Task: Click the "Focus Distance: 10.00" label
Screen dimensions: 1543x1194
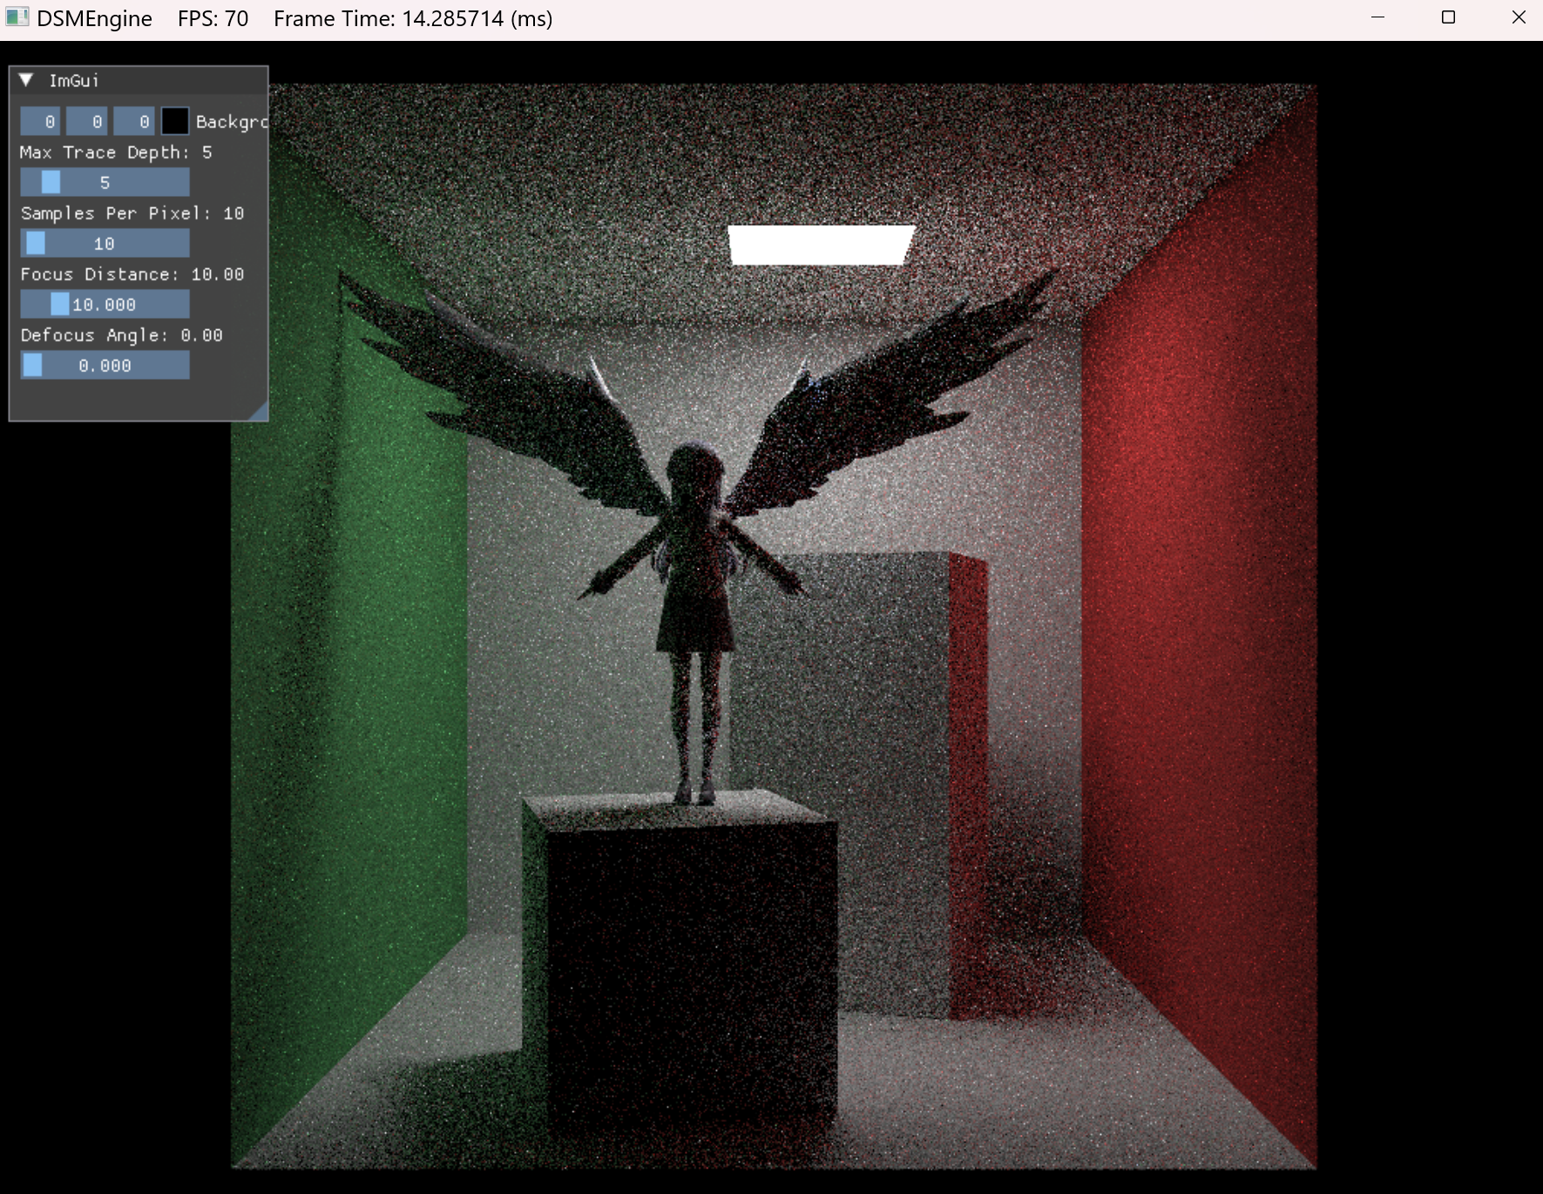Action: [x=132, y=274]
